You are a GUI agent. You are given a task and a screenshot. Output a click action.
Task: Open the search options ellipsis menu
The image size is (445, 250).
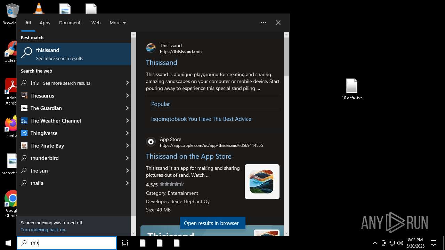click(x=264, y=23)
